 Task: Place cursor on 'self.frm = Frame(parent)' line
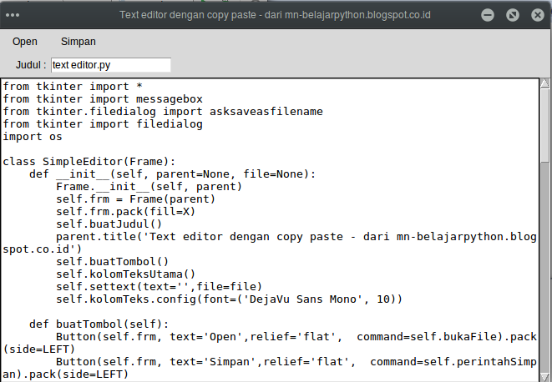[135, 199]
